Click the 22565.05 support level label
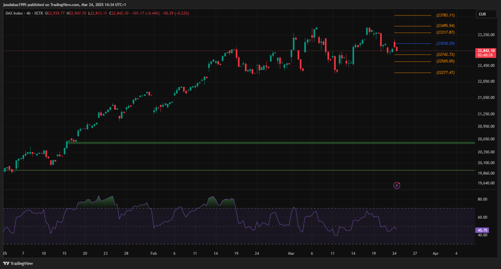The width and height of the screenshot is (501, 269). [445, 61]
